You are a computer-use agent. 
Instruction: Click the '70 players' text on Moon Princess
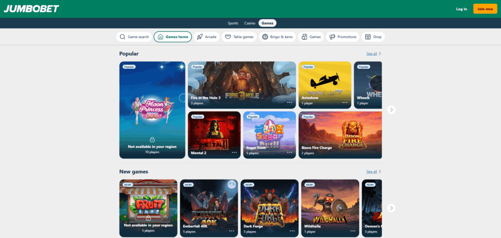pyautogui.click(x=152, y=152)
